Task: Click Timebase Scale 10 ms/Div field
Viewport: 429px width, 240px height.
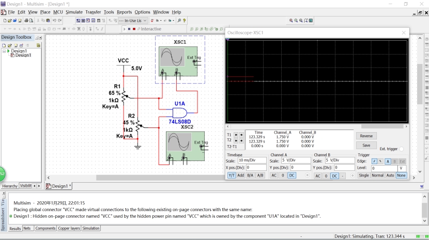Action: [x=252, y=160]
